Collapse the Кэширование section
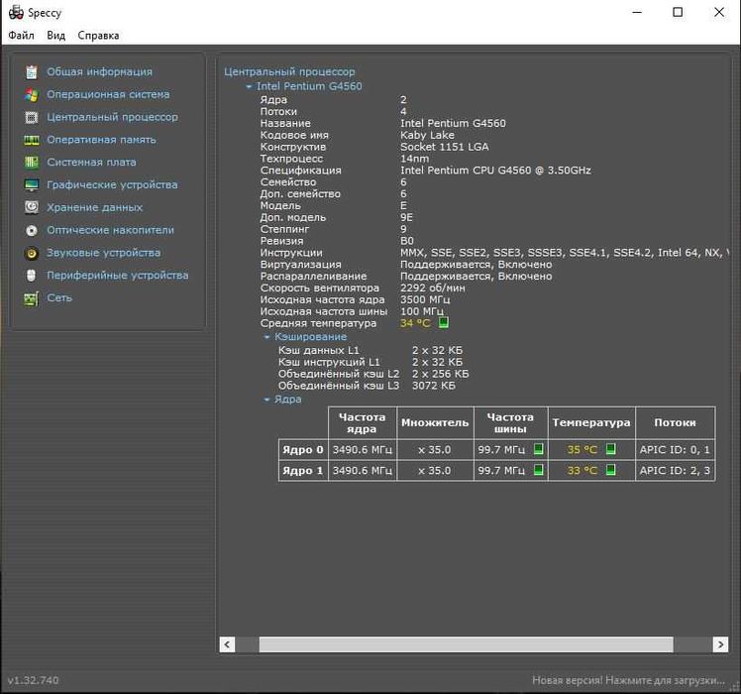Viewport: 741px width, 694px height. [266, 337]
